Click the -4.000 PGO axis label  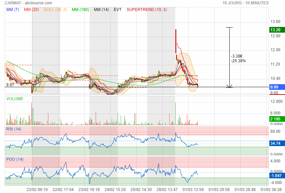tap(275, 182)
